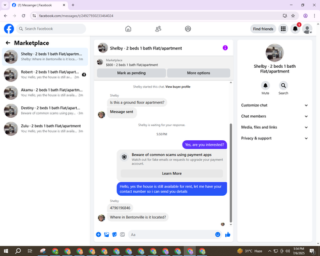
Task: Click the site information icon in address bar
Action: tap(34, 16)
